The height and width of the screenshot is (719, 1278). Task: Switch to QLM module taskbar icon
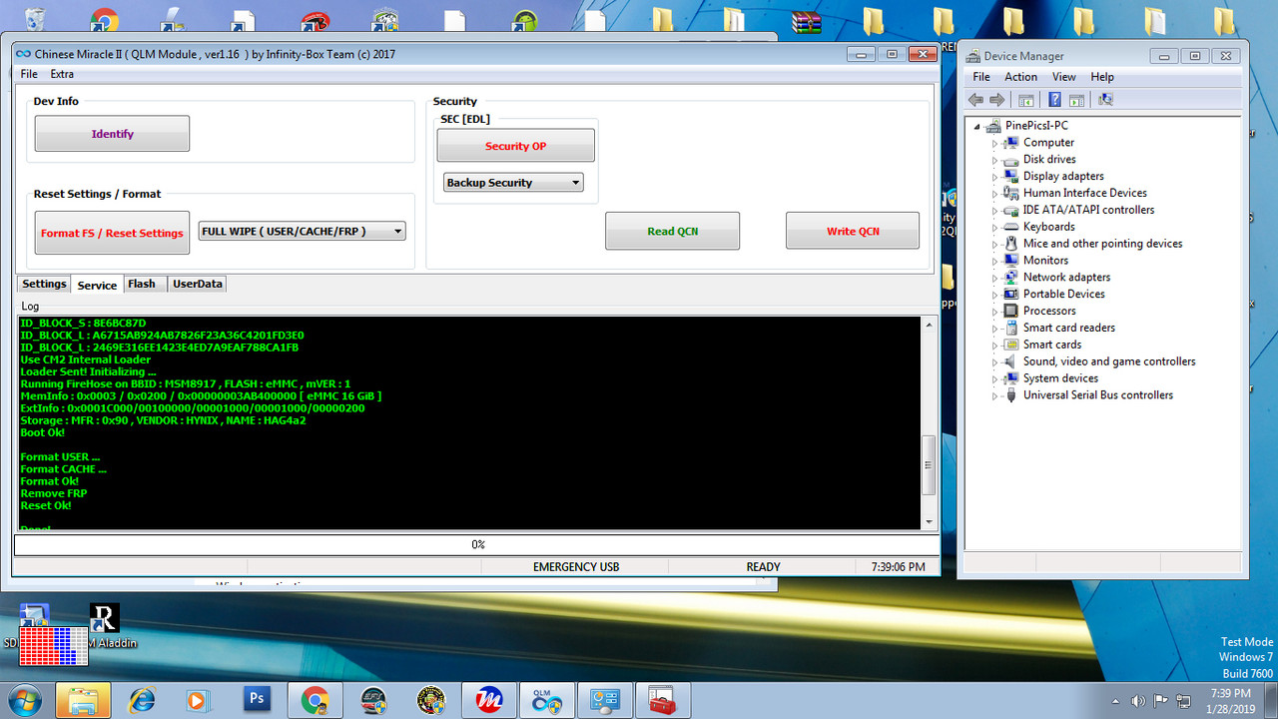click(546, 700)
